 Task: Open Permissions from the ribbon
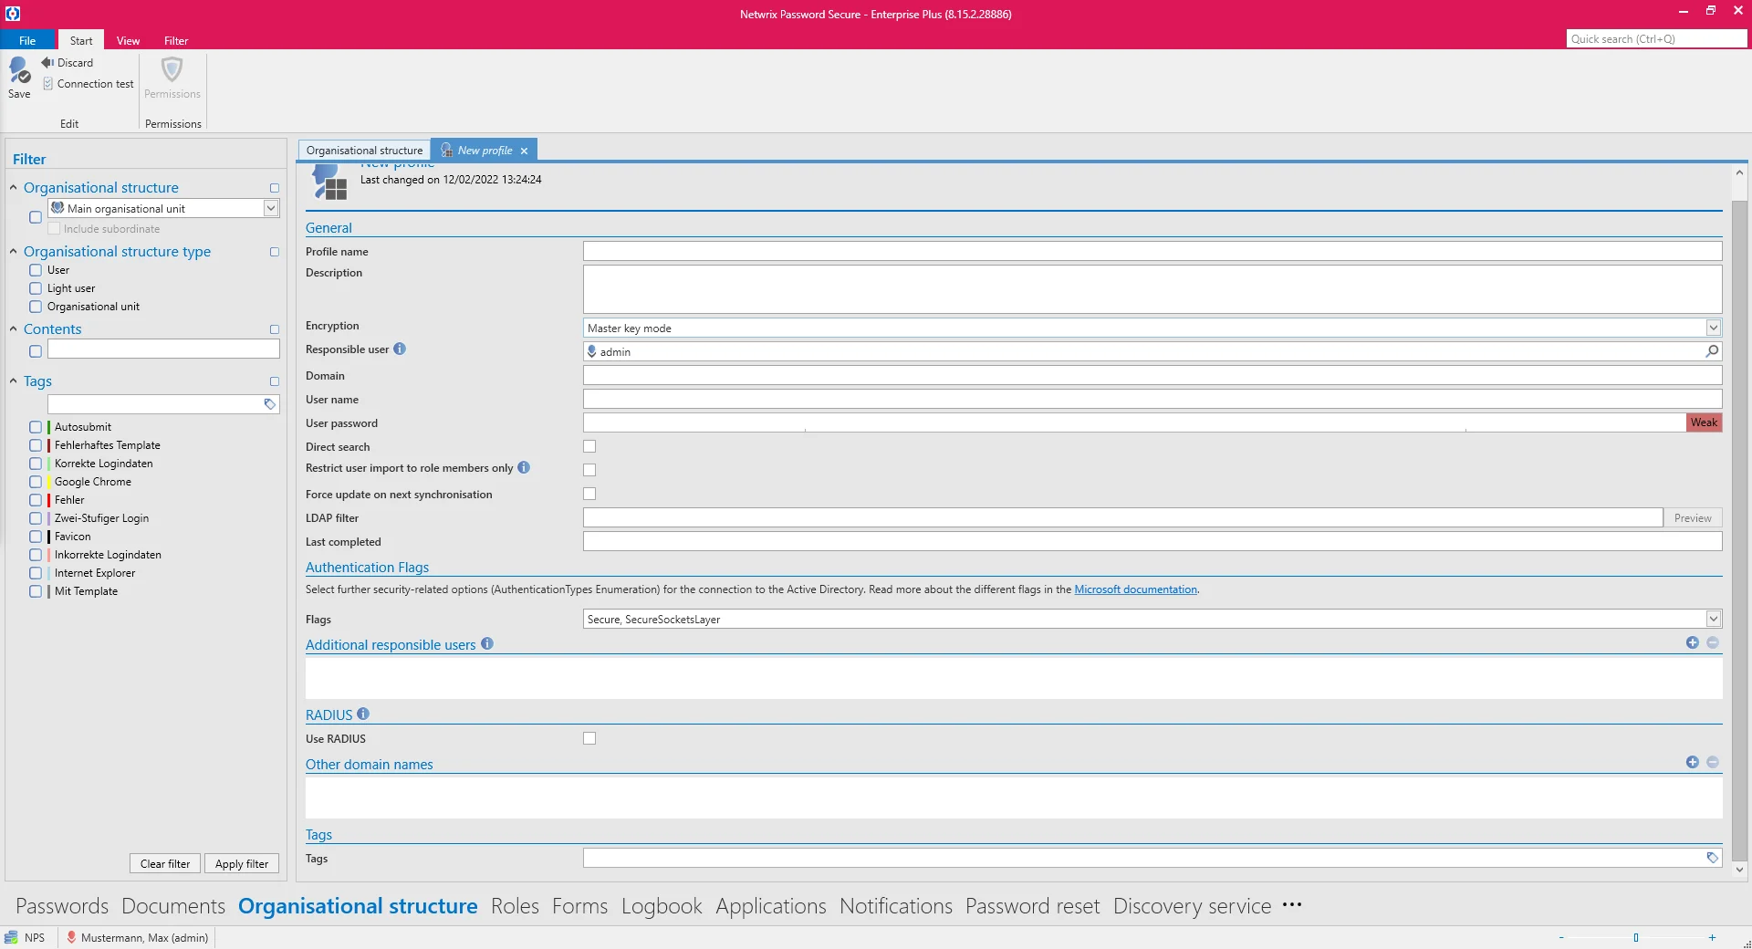172,78
